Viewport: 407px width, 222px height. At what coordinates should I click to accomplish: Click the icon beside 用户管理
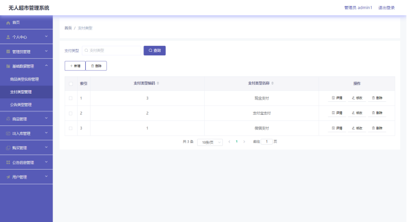point(8,177)
